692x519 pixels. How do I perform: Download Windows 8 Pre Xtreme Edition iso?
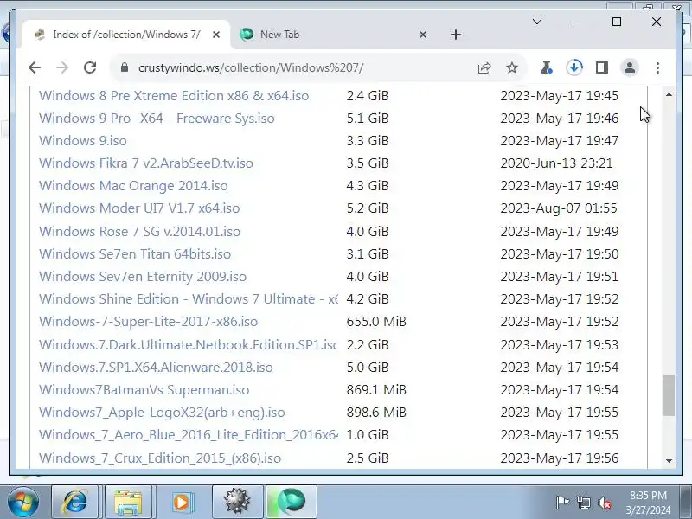click(x=174, y=96)
